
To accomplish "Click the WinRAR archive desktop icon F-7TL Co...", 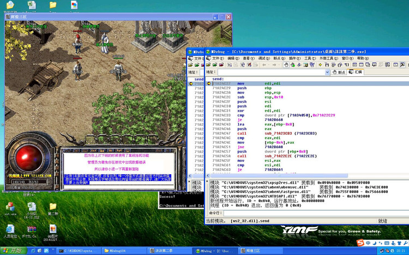I will 32,231.
